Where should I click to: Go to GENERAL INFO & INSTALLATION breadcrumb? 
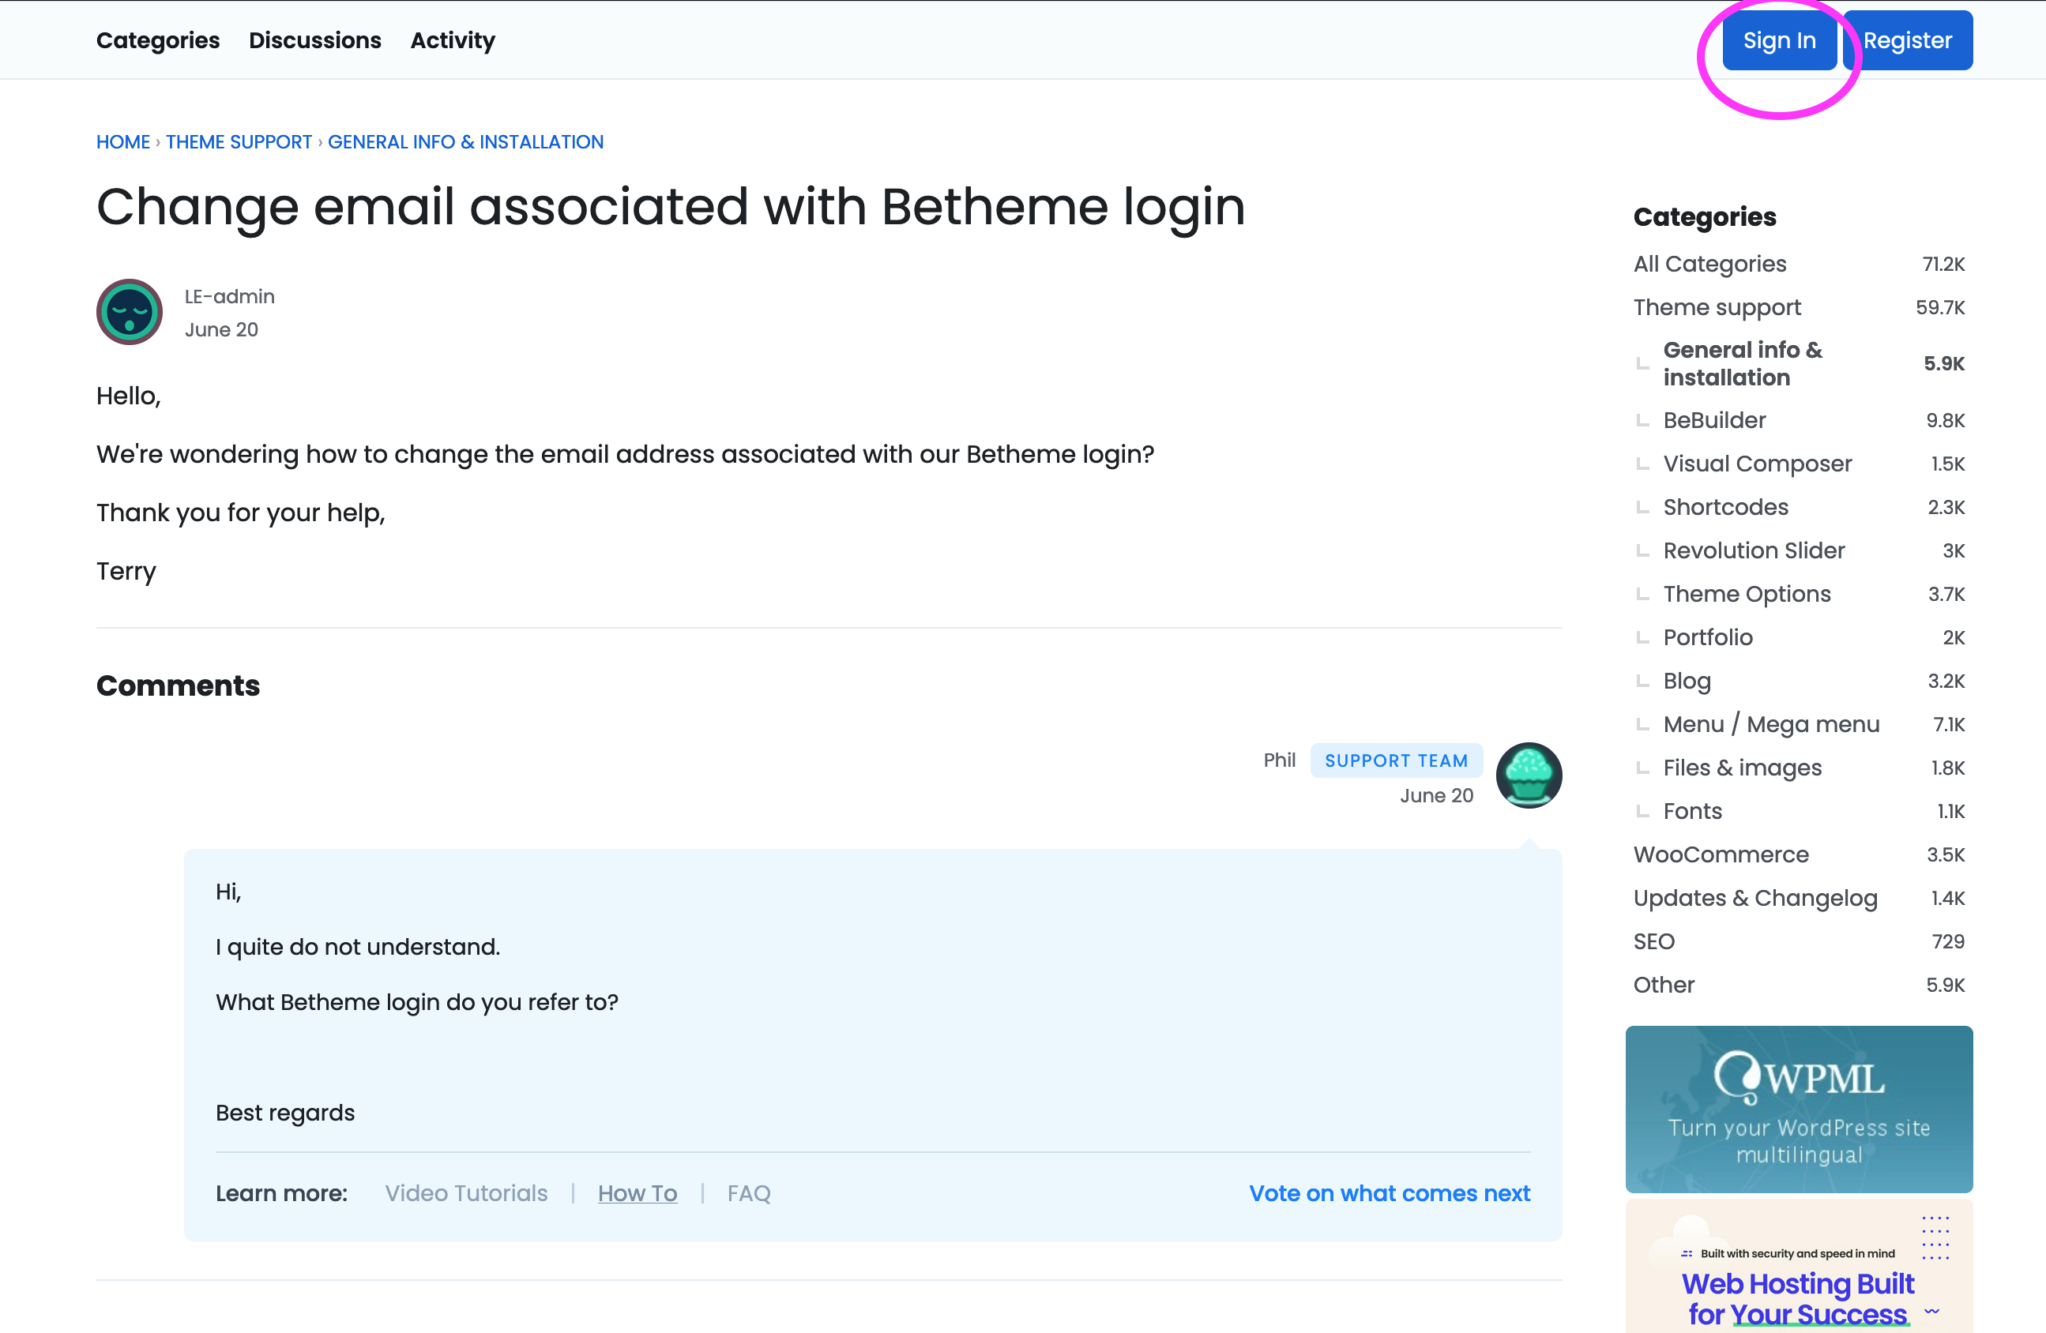465,142
